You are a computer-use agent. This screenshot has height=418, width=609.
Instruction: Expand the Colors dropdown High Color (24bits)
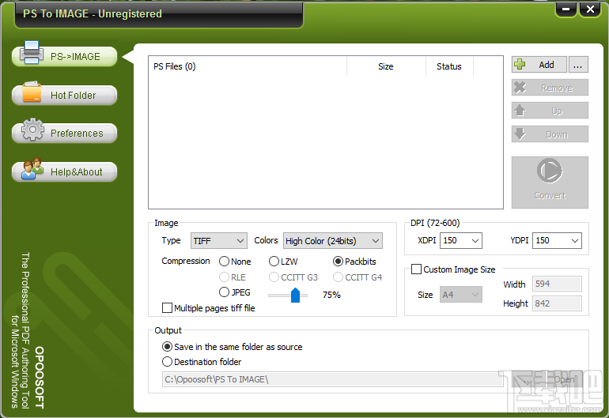pyautogui.click(x=333, y=241)
